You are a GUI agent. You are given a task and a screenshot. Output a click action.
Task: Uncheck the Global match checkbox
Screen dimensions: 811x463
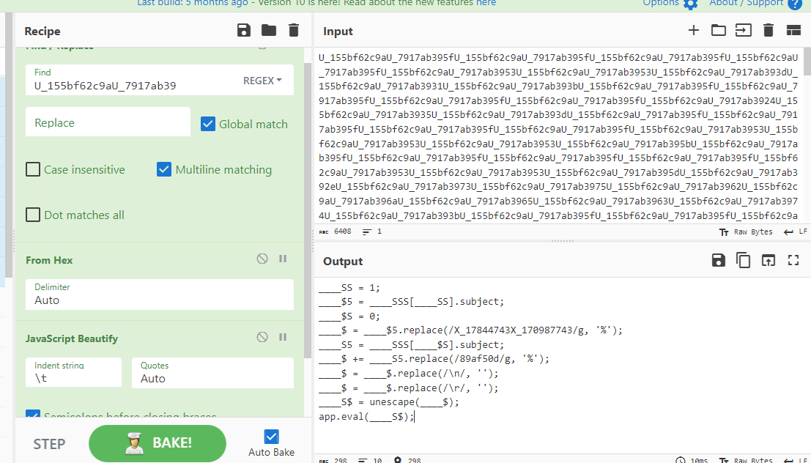point(208,124)
